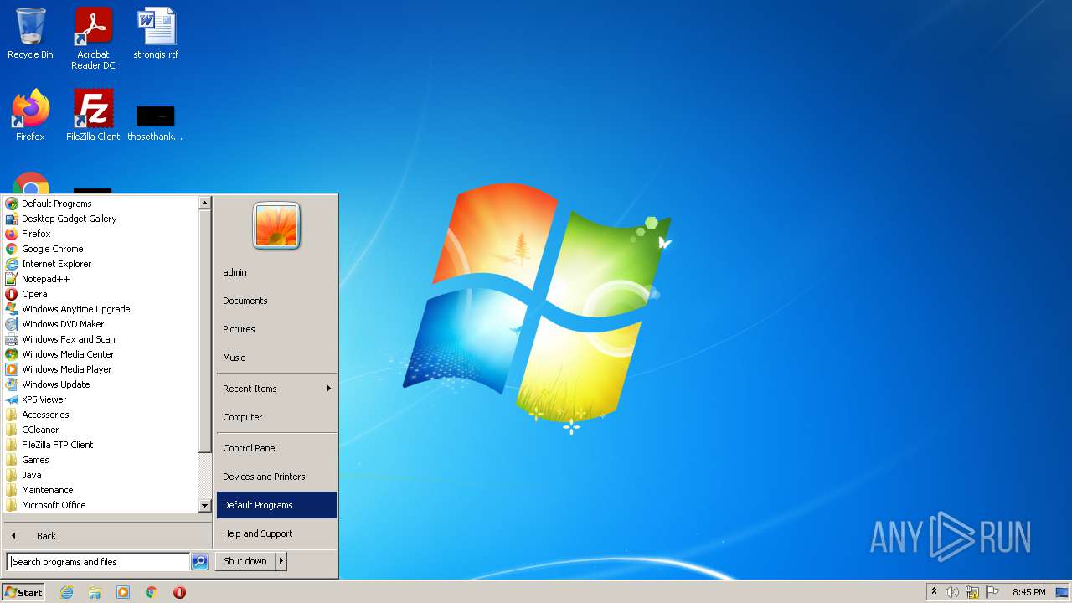This screenshot has width=1072, height=603.
Task: Open the Firefox desktop shortcut
Action: (30, 115)
